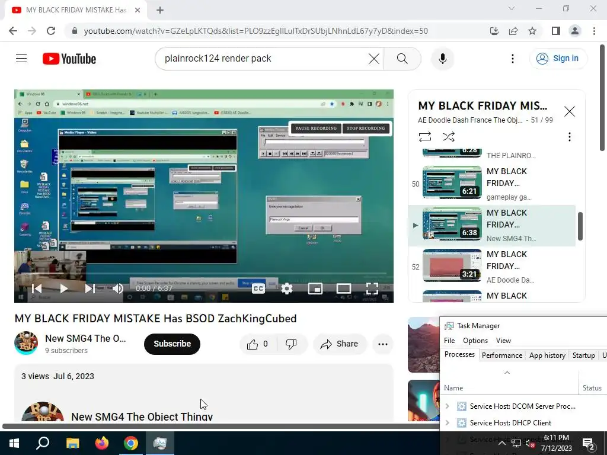This screenshot has height=455, width=607.
Task: Expand Service Host: DCOM Server Process row
Action: pos(447,406)
